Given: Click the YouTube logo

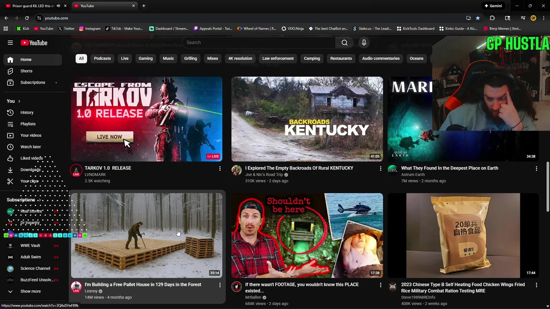Looking at the screenshot, I should coord(34,42).
